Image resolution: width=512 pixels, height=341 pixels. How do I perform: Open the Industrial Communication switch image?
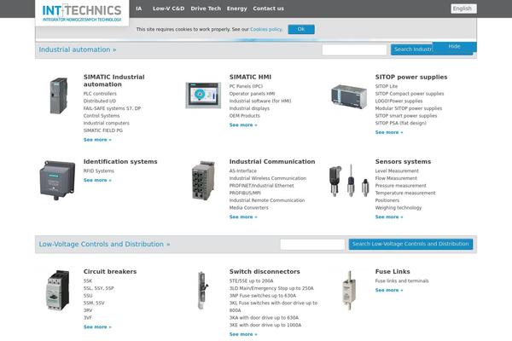click(x=203, y=180)
